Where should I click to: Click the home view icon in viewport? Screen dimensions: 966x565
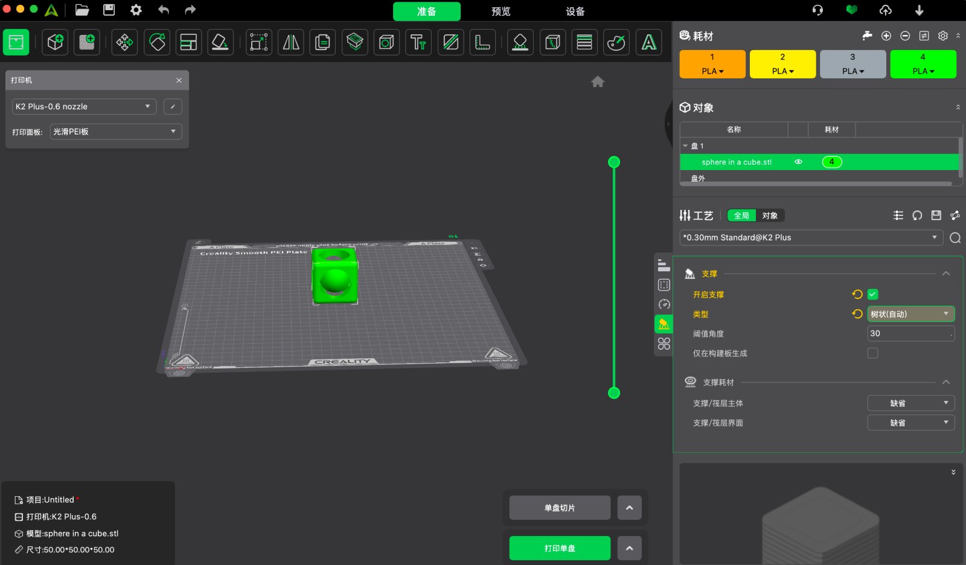point(598,82)
